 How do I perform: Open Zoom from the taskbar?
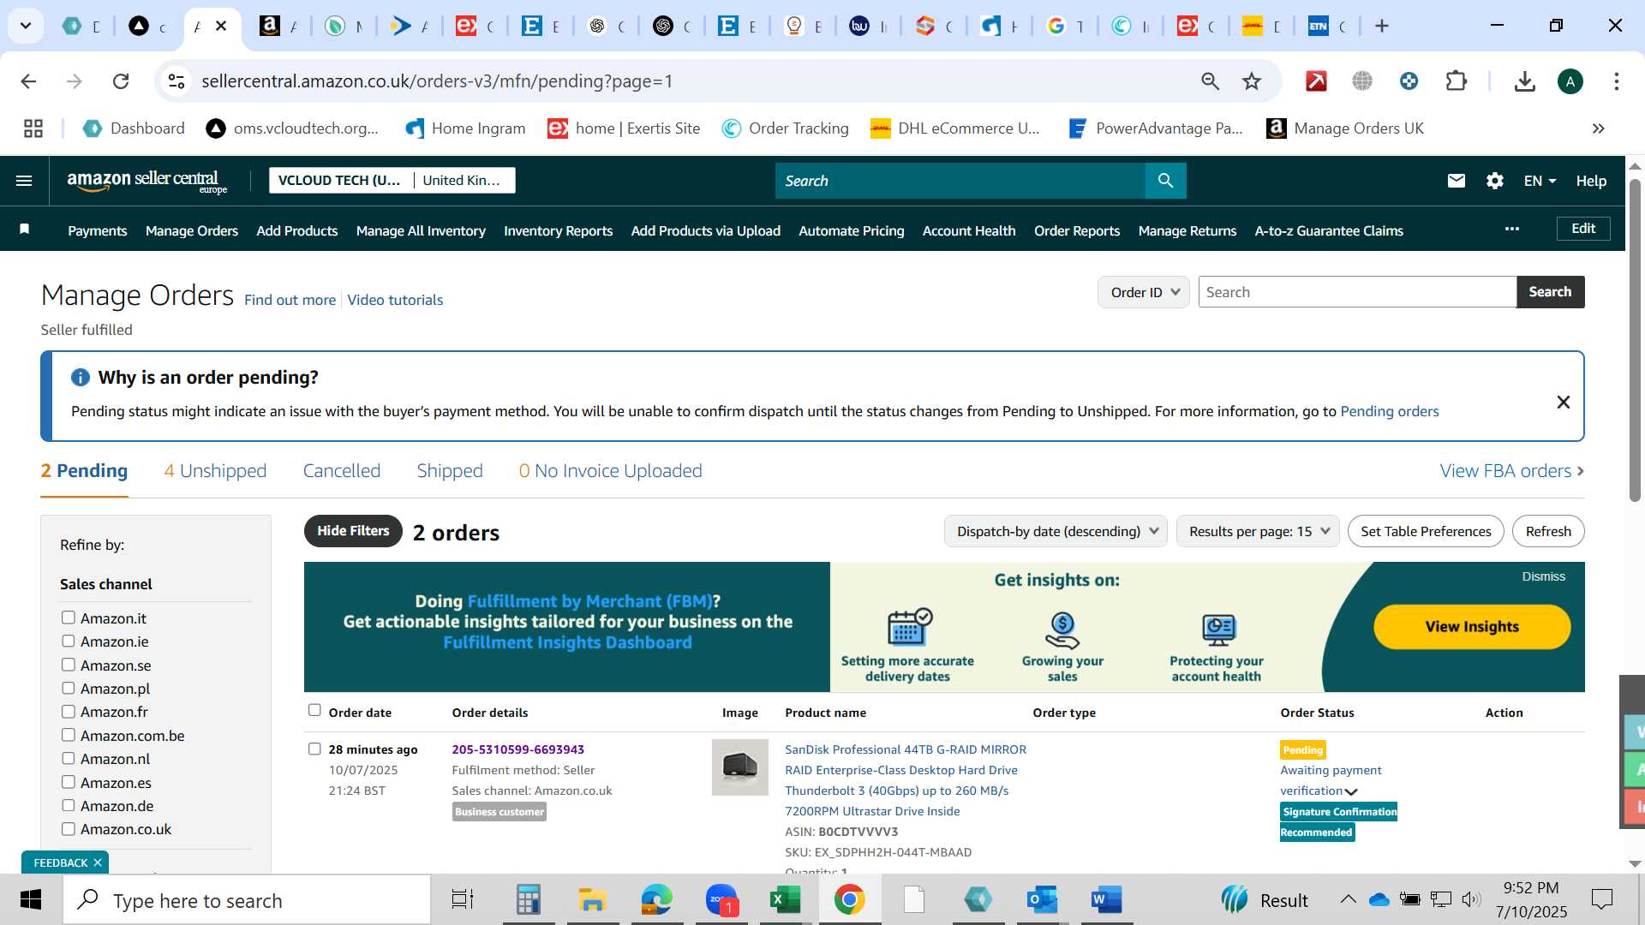click(721, 900)
